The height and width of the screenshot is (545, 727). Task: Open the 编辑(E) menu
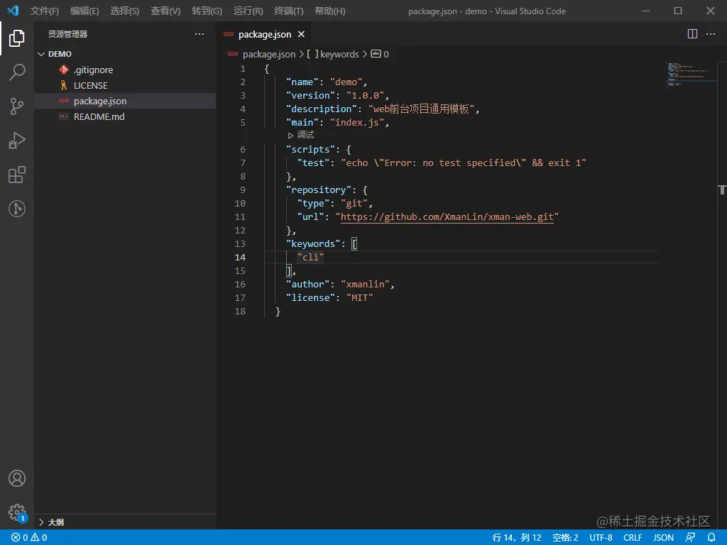tap(84, 11)
